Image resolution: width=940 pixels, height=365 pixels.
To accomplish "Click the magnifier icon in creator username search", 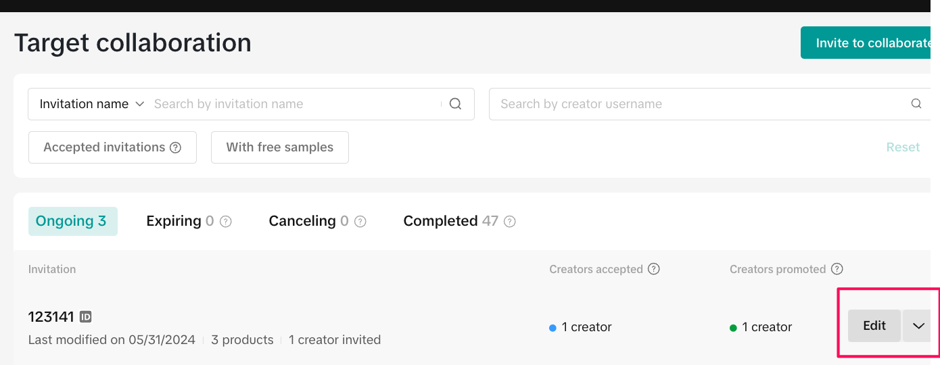I will 916,104.
